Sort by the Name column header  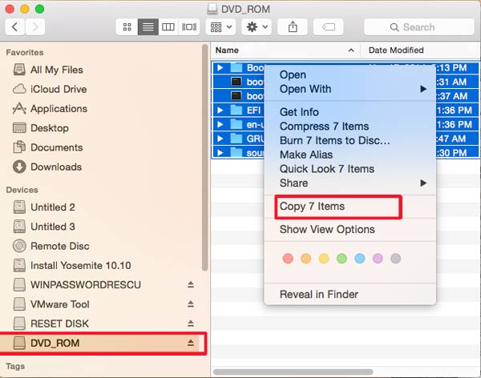285,50
